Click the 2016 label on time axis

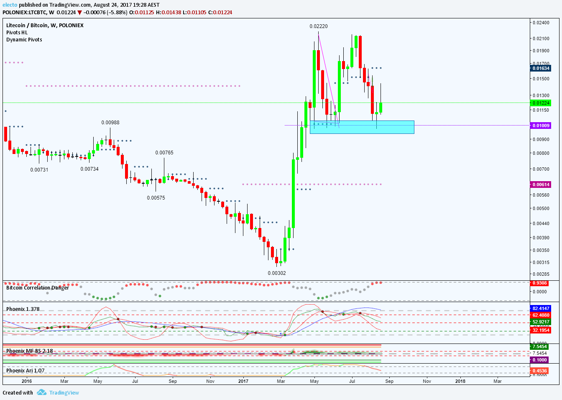coord(27,381)
